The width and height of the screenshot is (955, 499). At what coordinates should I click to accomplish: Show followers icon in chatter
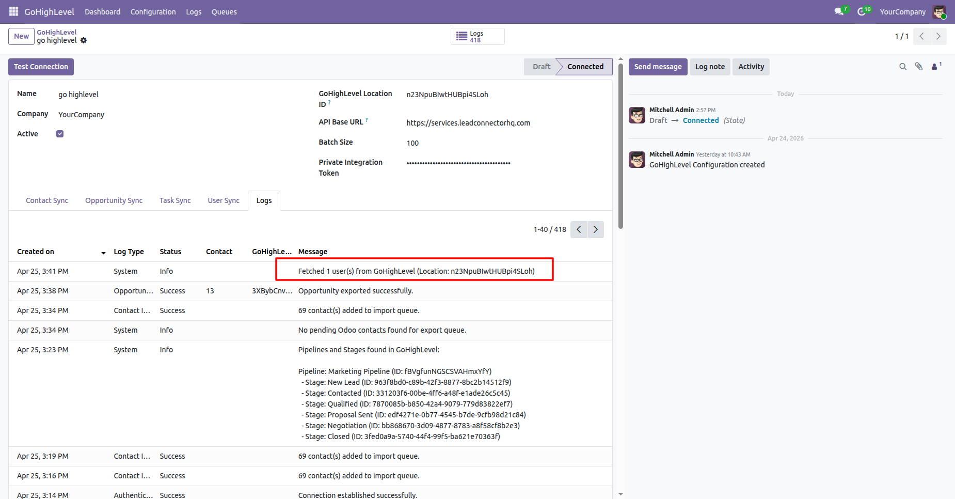click(935, 67)
